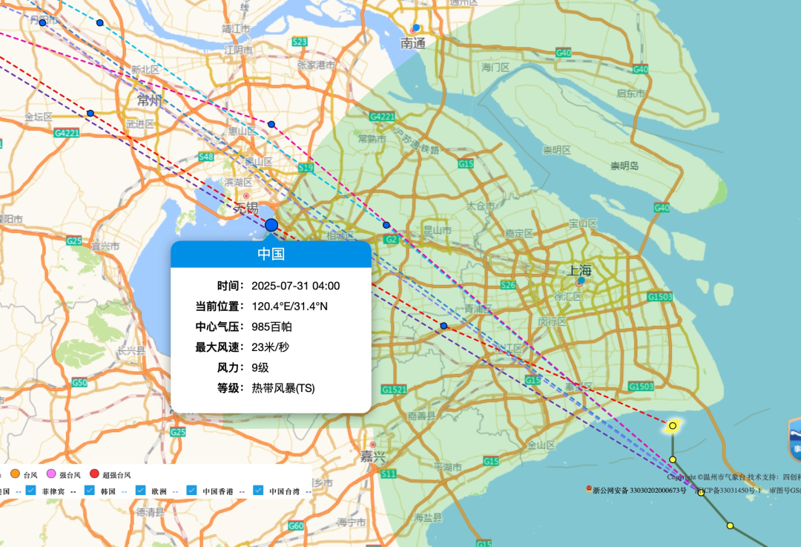The height and width of the screenshot is (547, 801).
Task: Click the typhoon symbol at the track head
Action: point(673,425)
